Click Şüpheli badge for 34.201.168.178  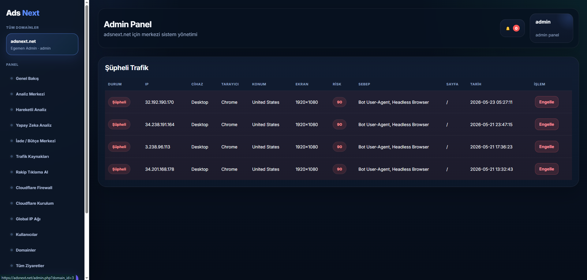point(119,169)
